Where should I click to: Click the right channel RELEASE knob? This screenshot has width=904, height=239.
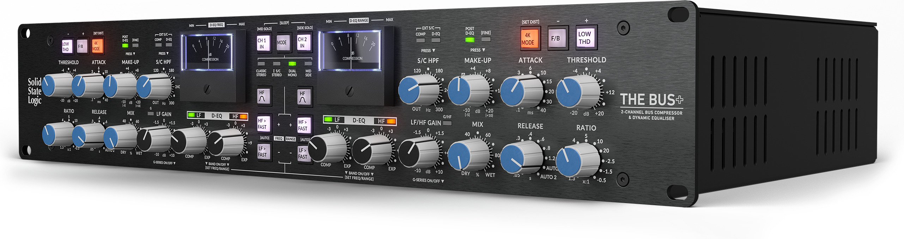[x=521, y=157]
